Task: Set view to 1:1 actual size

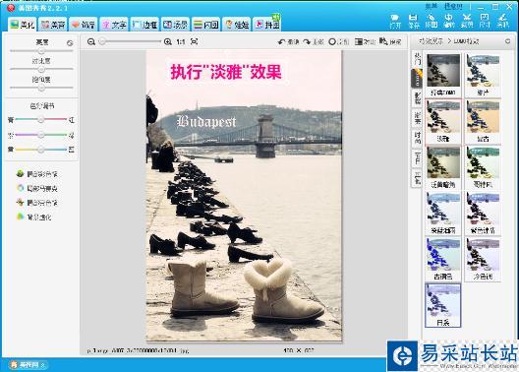Action: (181, 41)
